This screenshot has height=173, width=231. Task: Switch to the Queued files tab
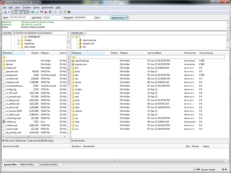[x=10, y=164]
